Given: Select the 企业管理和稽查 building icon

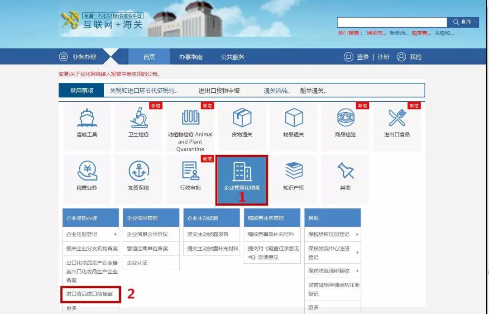Looking at the screenshot, I should coord(242,171).
